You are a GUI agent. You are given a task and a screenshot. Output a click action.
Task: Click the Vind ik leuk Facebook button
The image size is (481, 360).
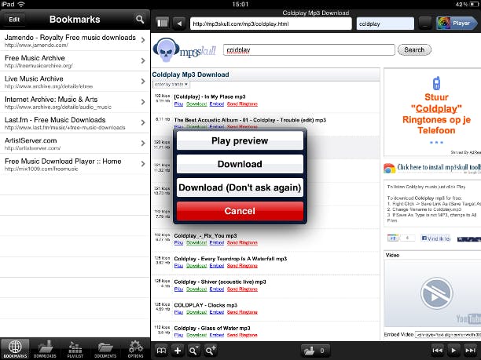(436, 238)
